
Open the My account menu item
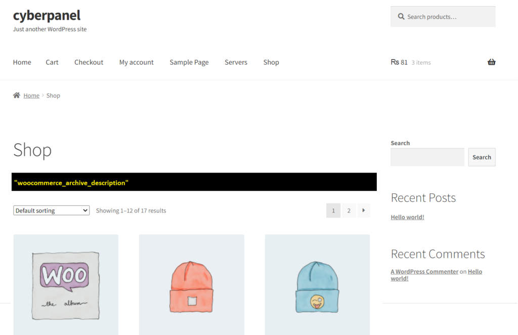pyautogui.click(x=137, y=62)
